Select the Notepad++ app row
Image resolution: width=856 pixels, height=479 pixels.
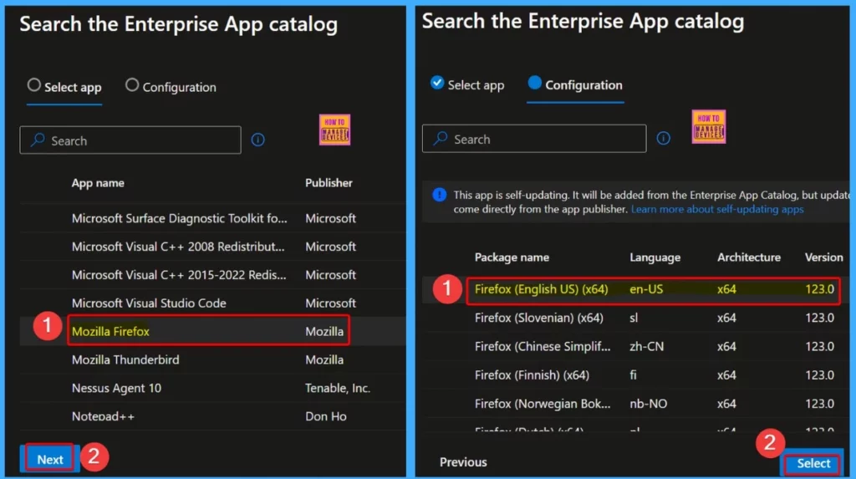tap(213, 416)
